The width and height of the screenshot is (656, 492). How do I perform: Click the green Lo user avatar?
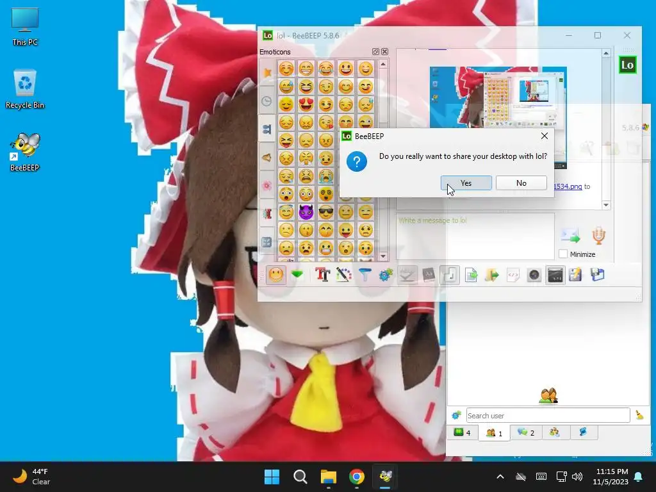[628, 65]
